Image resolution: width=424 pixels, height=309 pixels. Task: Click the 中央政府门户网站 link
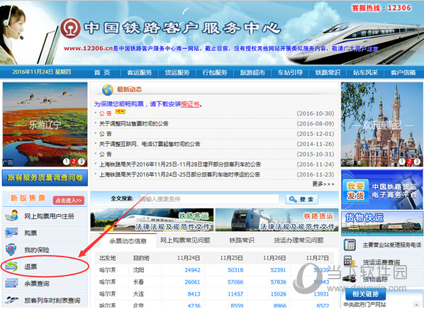pos(364,305)
